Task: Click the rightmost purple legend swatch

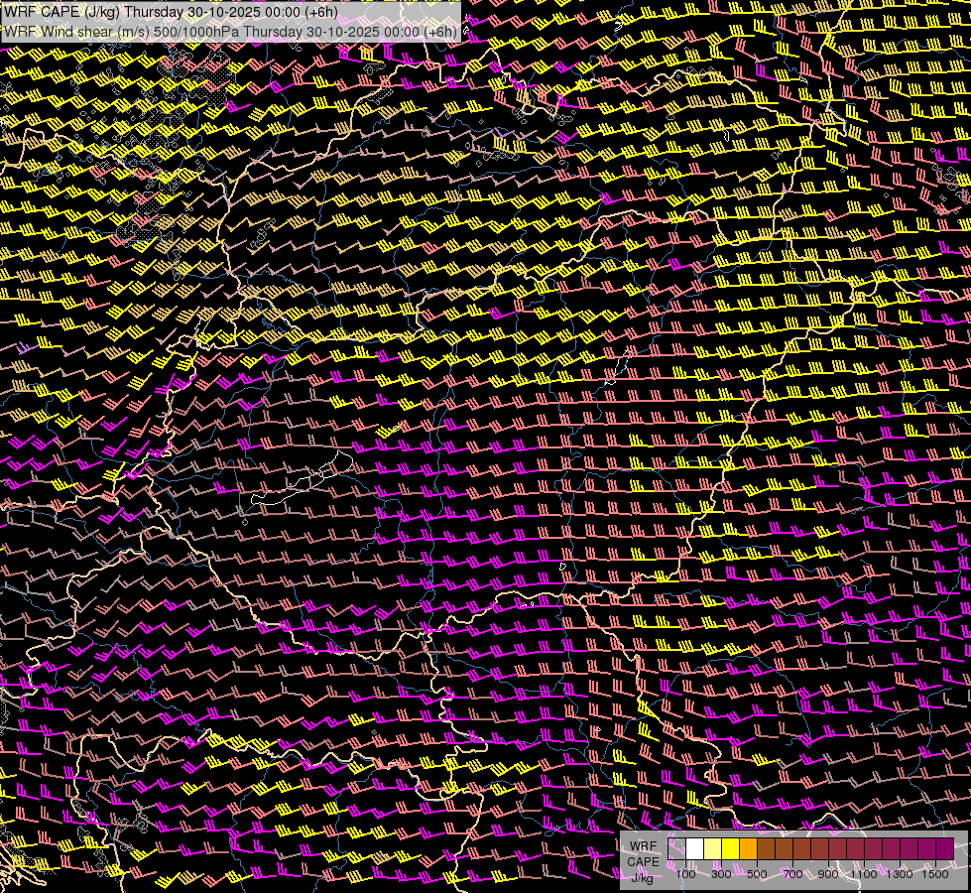Action: 944,848
